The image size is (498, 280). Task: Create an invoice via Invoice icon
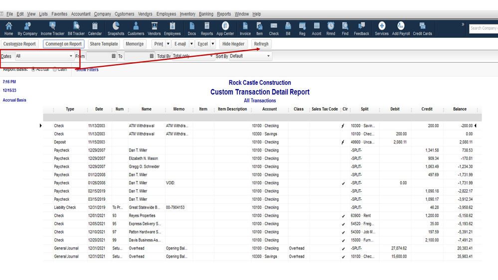click(x=245, y=28)
